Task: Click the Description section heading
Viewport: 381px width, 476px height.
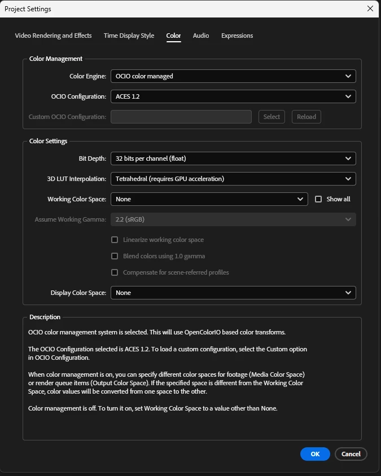Action: pos(45,317)
